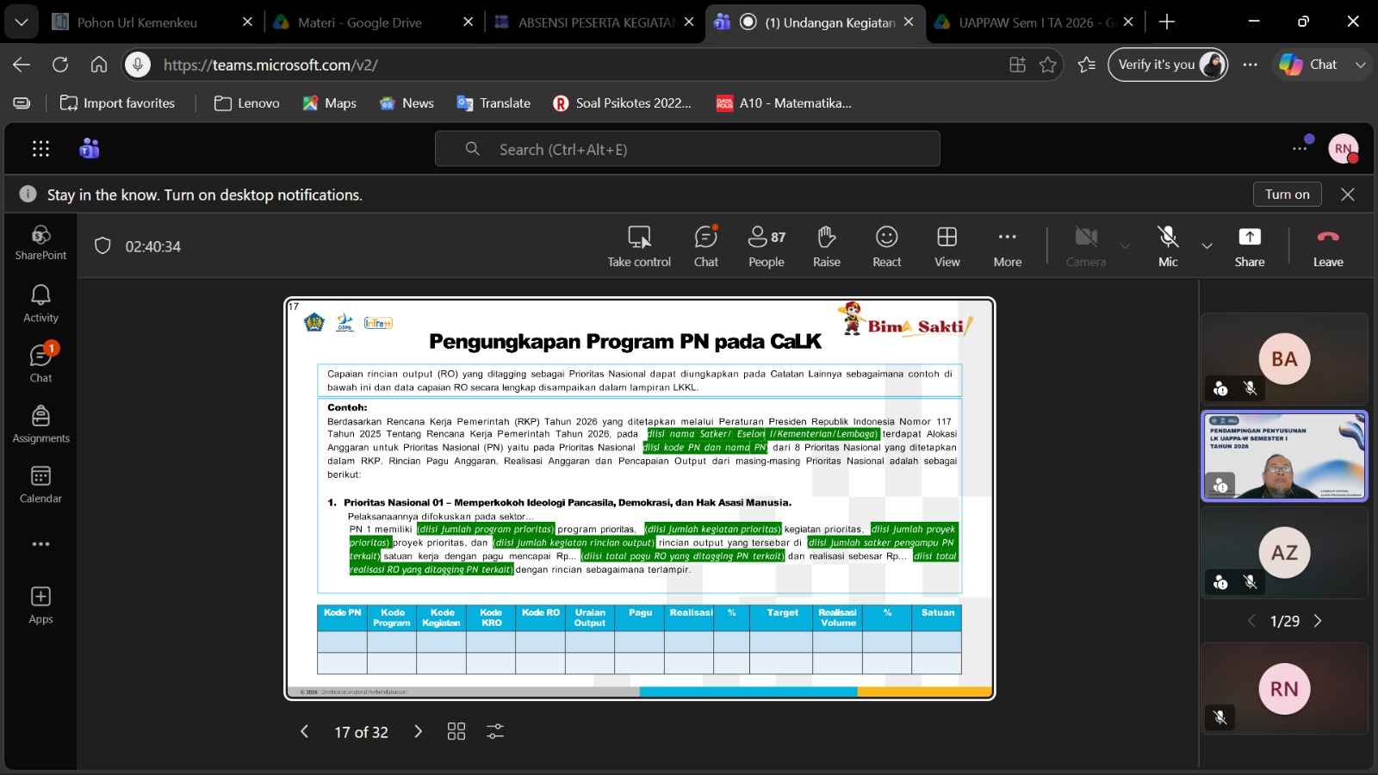Open More meeting actions
The image size is (1378, 775).
1008,246
